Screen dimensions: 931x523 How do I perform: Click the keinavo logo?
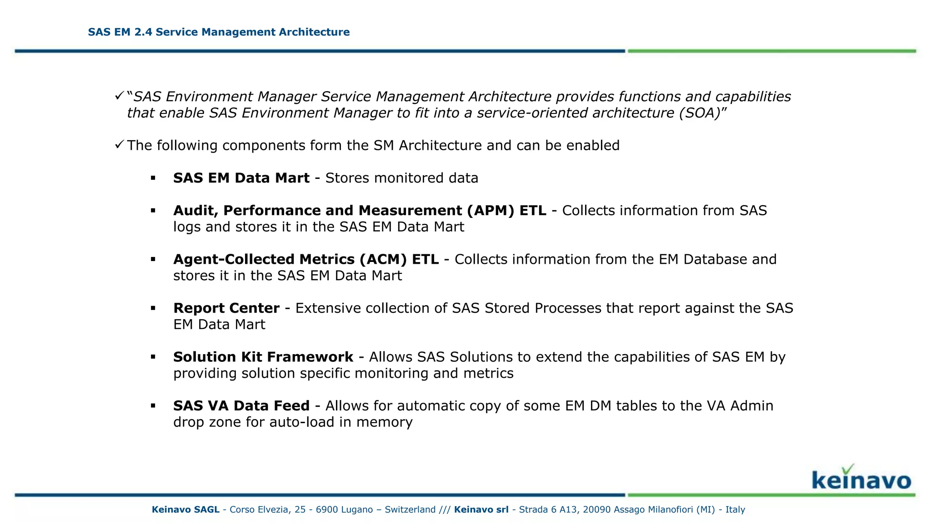(861, 477)
